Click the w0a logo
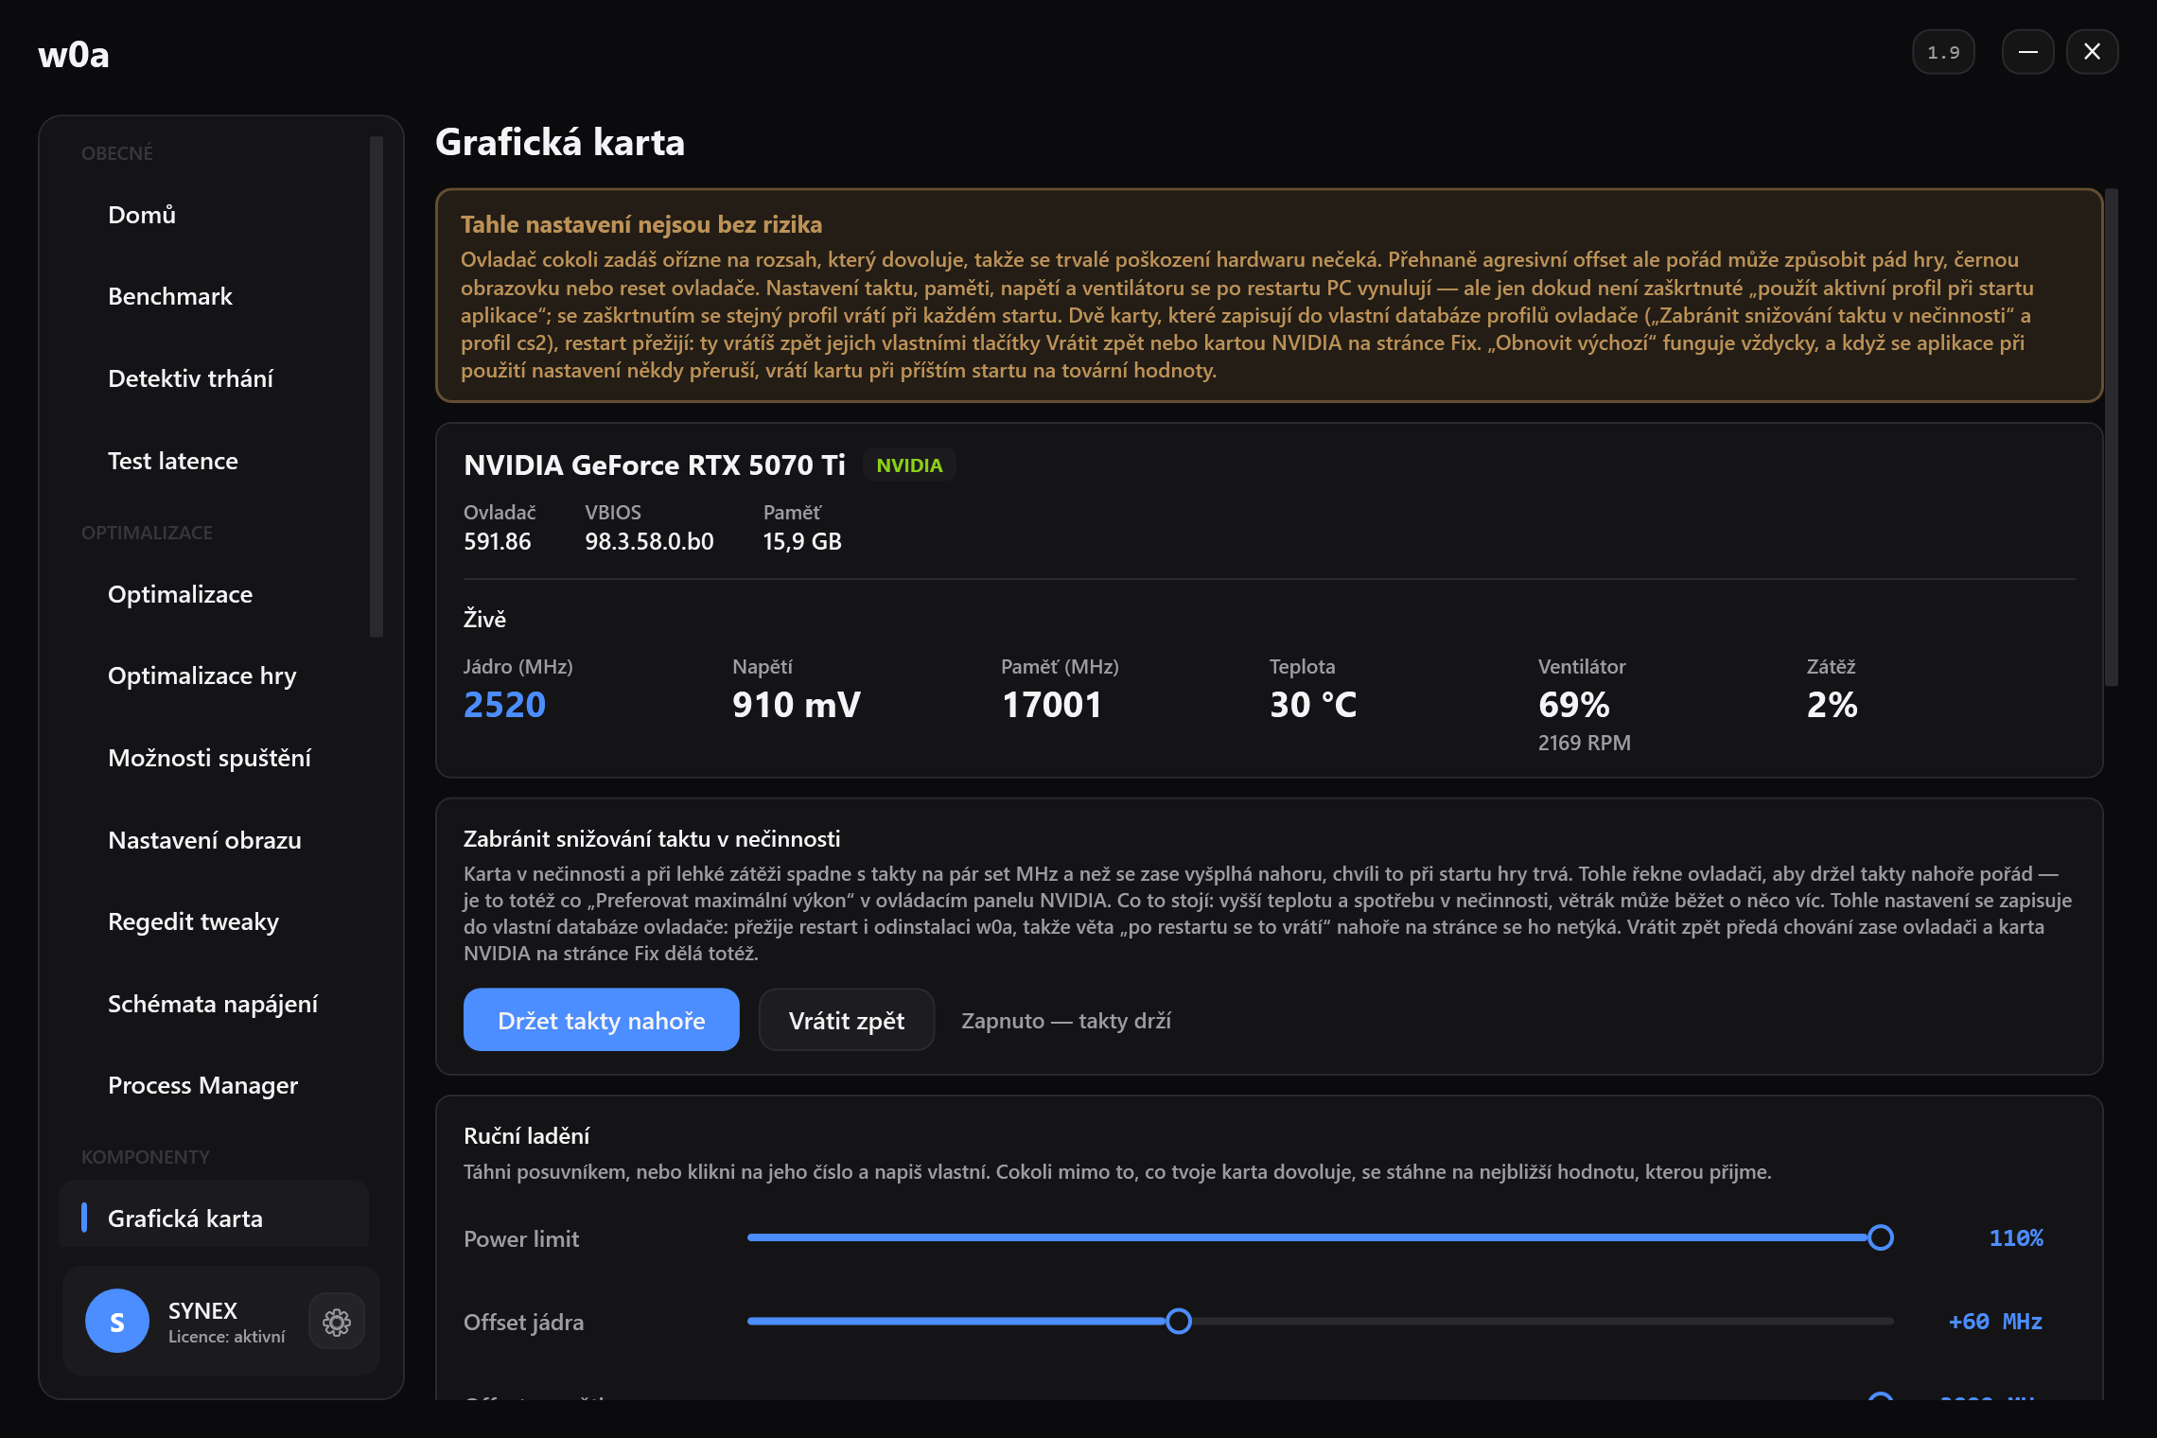Viewport: 2157px width, 1438px height. point(74,55)
